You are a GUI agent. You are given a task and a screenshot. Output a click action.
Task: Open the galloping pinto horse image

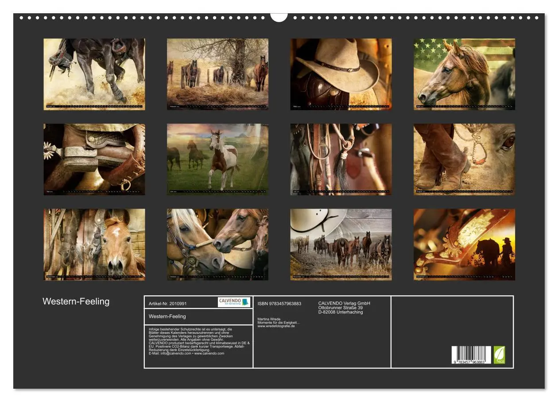(217, 159)
